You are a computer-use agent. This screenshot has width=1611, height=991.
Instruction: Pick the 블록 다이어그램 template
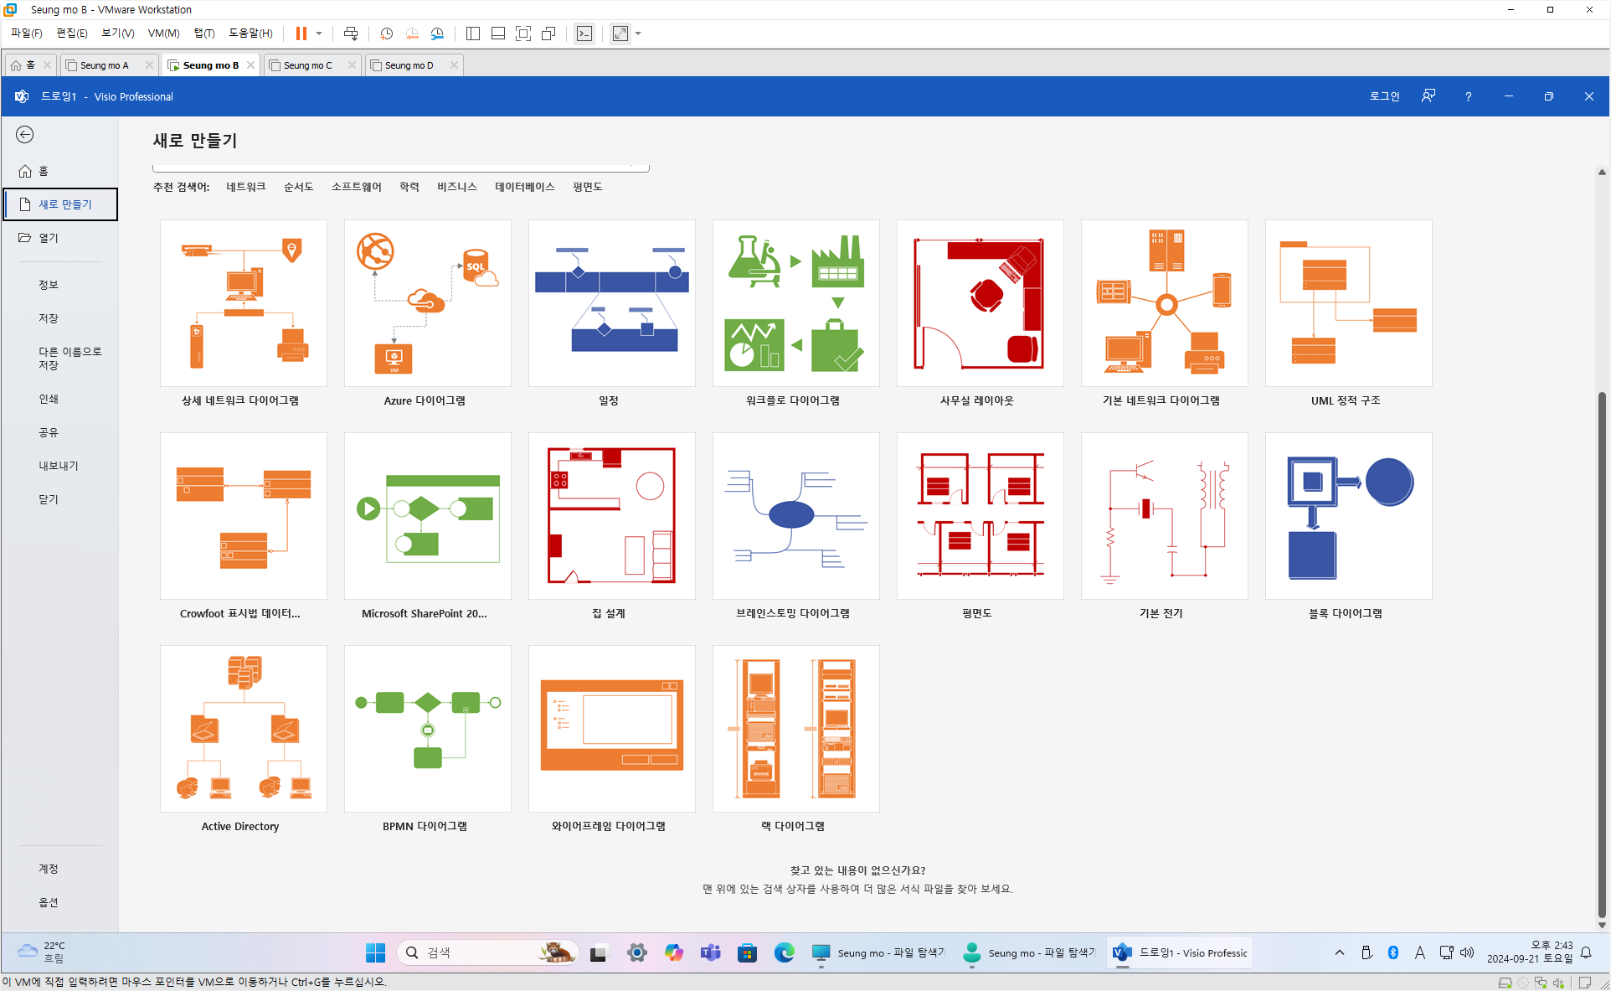1348,516
